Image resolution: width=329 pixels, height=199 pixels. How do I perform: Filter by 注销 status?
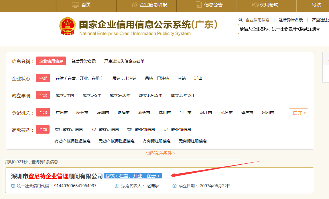[182, 78]
